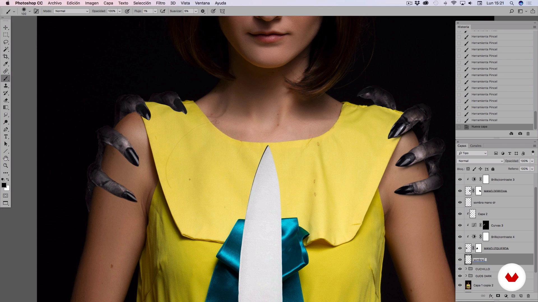
Task: Select the Healing Brush tool
Action: coord(6,71)
